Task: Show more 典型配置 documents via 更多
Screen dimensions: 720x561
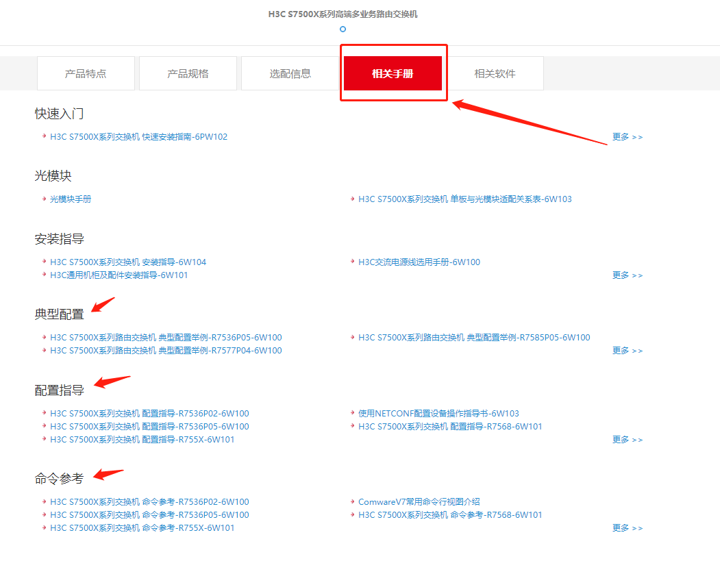Action: pos(628,350)
